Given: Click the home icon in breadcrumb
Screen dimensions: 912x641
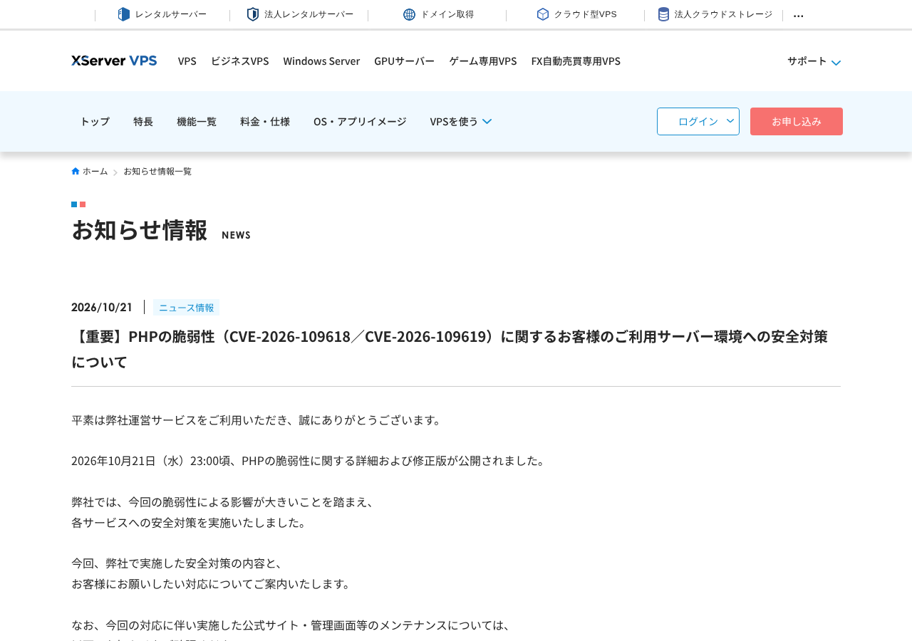Looking at the screenshot, I should (x=76, y=171).
